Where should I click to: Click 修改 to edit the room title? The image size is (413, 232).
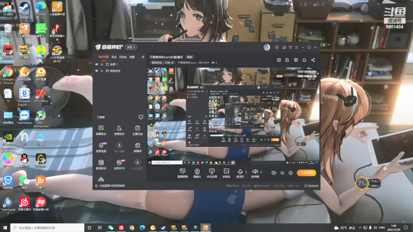pyautogui.click(x=189, y=57)
